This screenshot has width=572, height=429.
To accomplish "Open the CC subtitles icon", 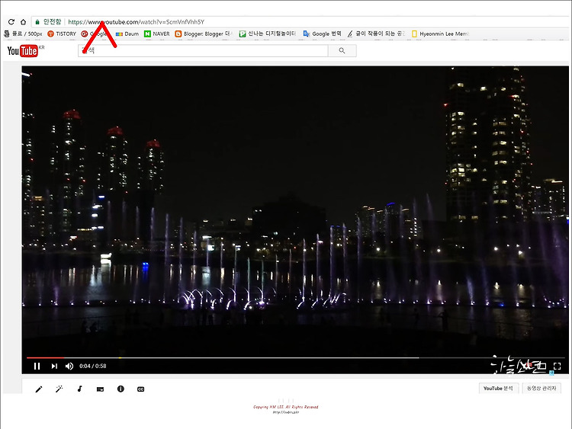I will click(141, 389).
